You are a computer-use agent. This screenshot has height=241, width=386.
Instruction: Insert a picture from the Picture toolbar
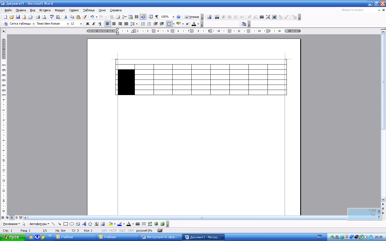tap(209, 17)
